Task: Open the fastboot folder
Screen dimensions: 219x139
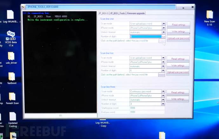Action: (x=12, y=78)
